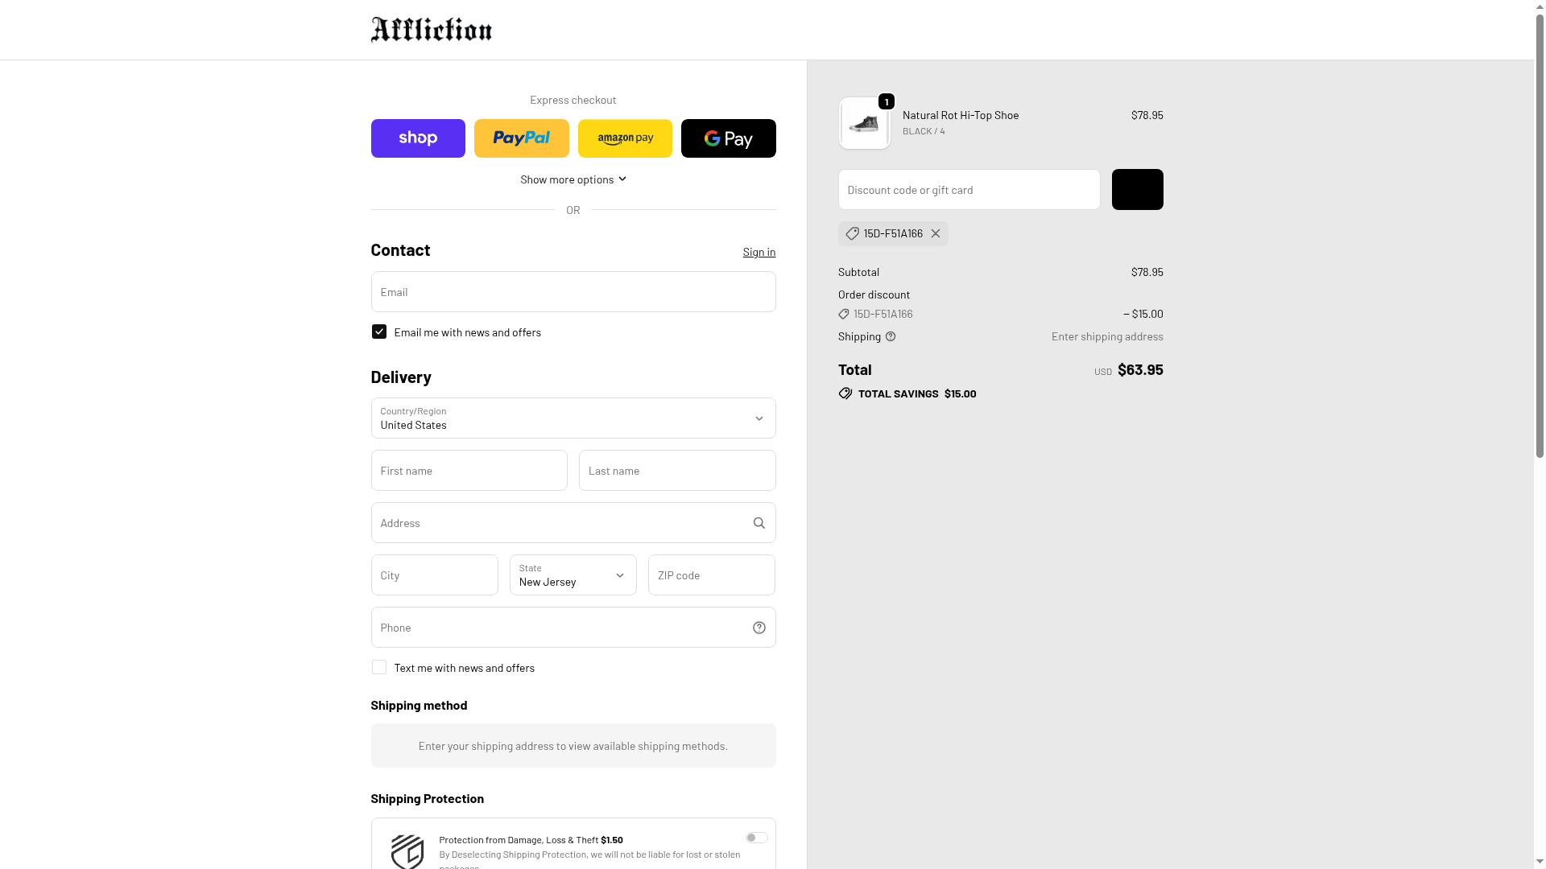Enable Shipping Protection toggle
Screen dimensions: 1546x869
tap(756, 838)
